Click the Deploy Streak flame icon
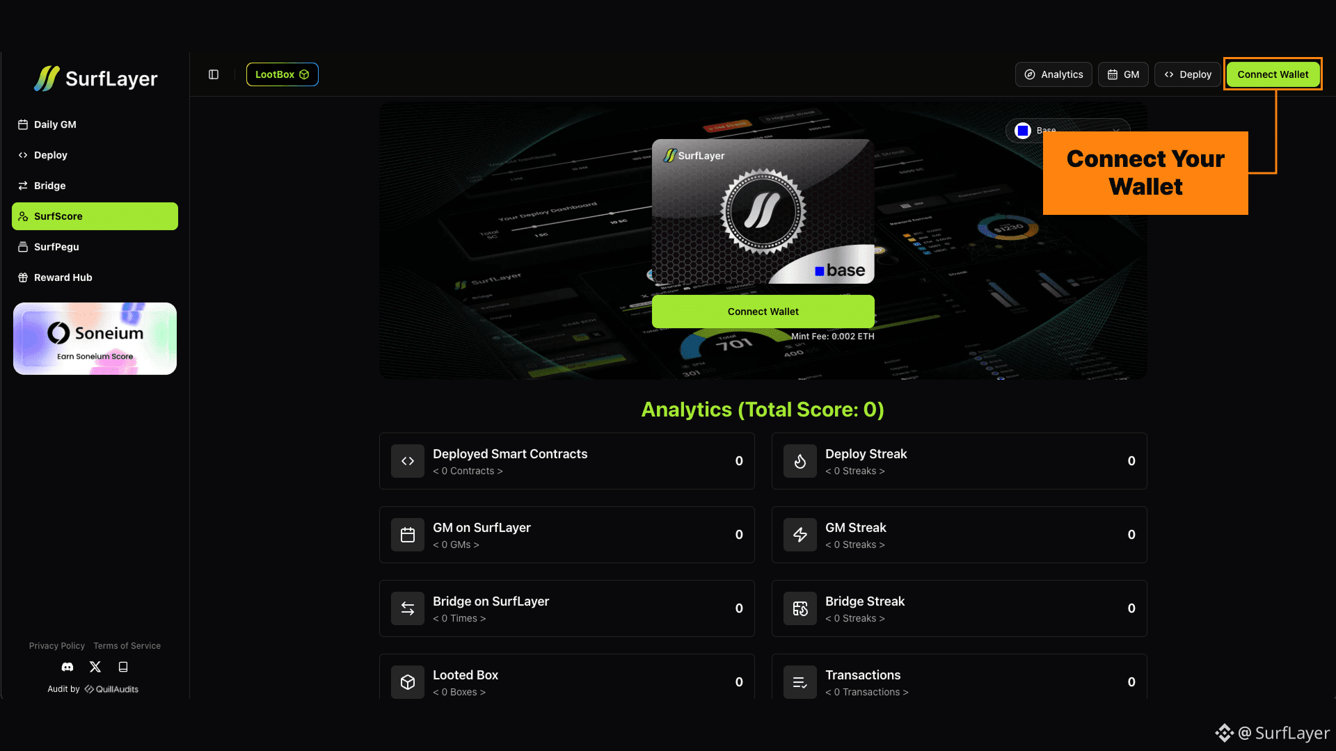1336x751 pixels. click(800, 461)
